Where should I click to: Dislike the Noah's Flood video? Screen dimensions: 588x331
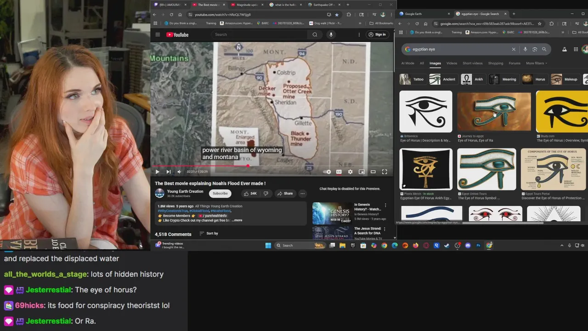[266, 194]
